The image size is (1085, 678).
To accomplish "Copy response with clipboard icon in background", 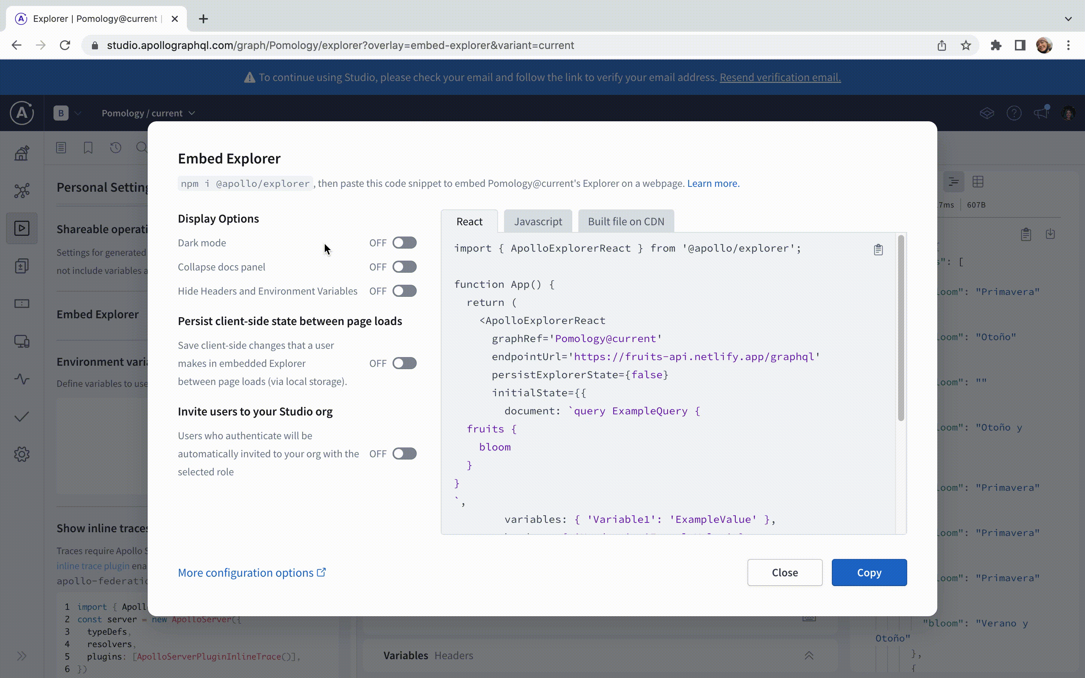I will pyautogui.click(x=1026, y=234).
